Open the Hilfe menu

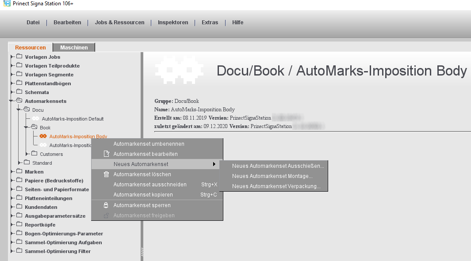[237, 23]
